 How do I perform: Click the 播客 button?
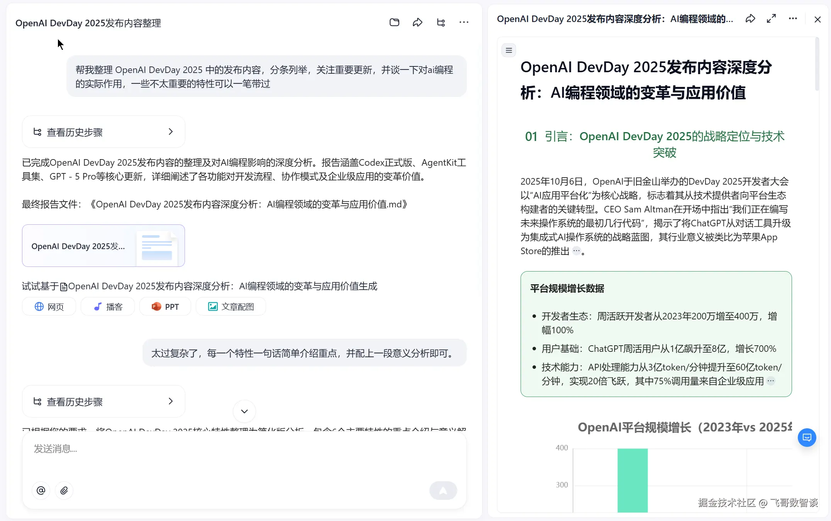[108, 307]
